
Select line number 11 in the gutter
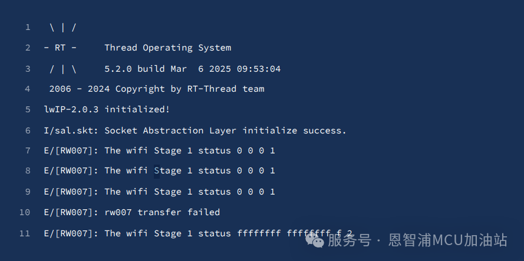(25, 233)
